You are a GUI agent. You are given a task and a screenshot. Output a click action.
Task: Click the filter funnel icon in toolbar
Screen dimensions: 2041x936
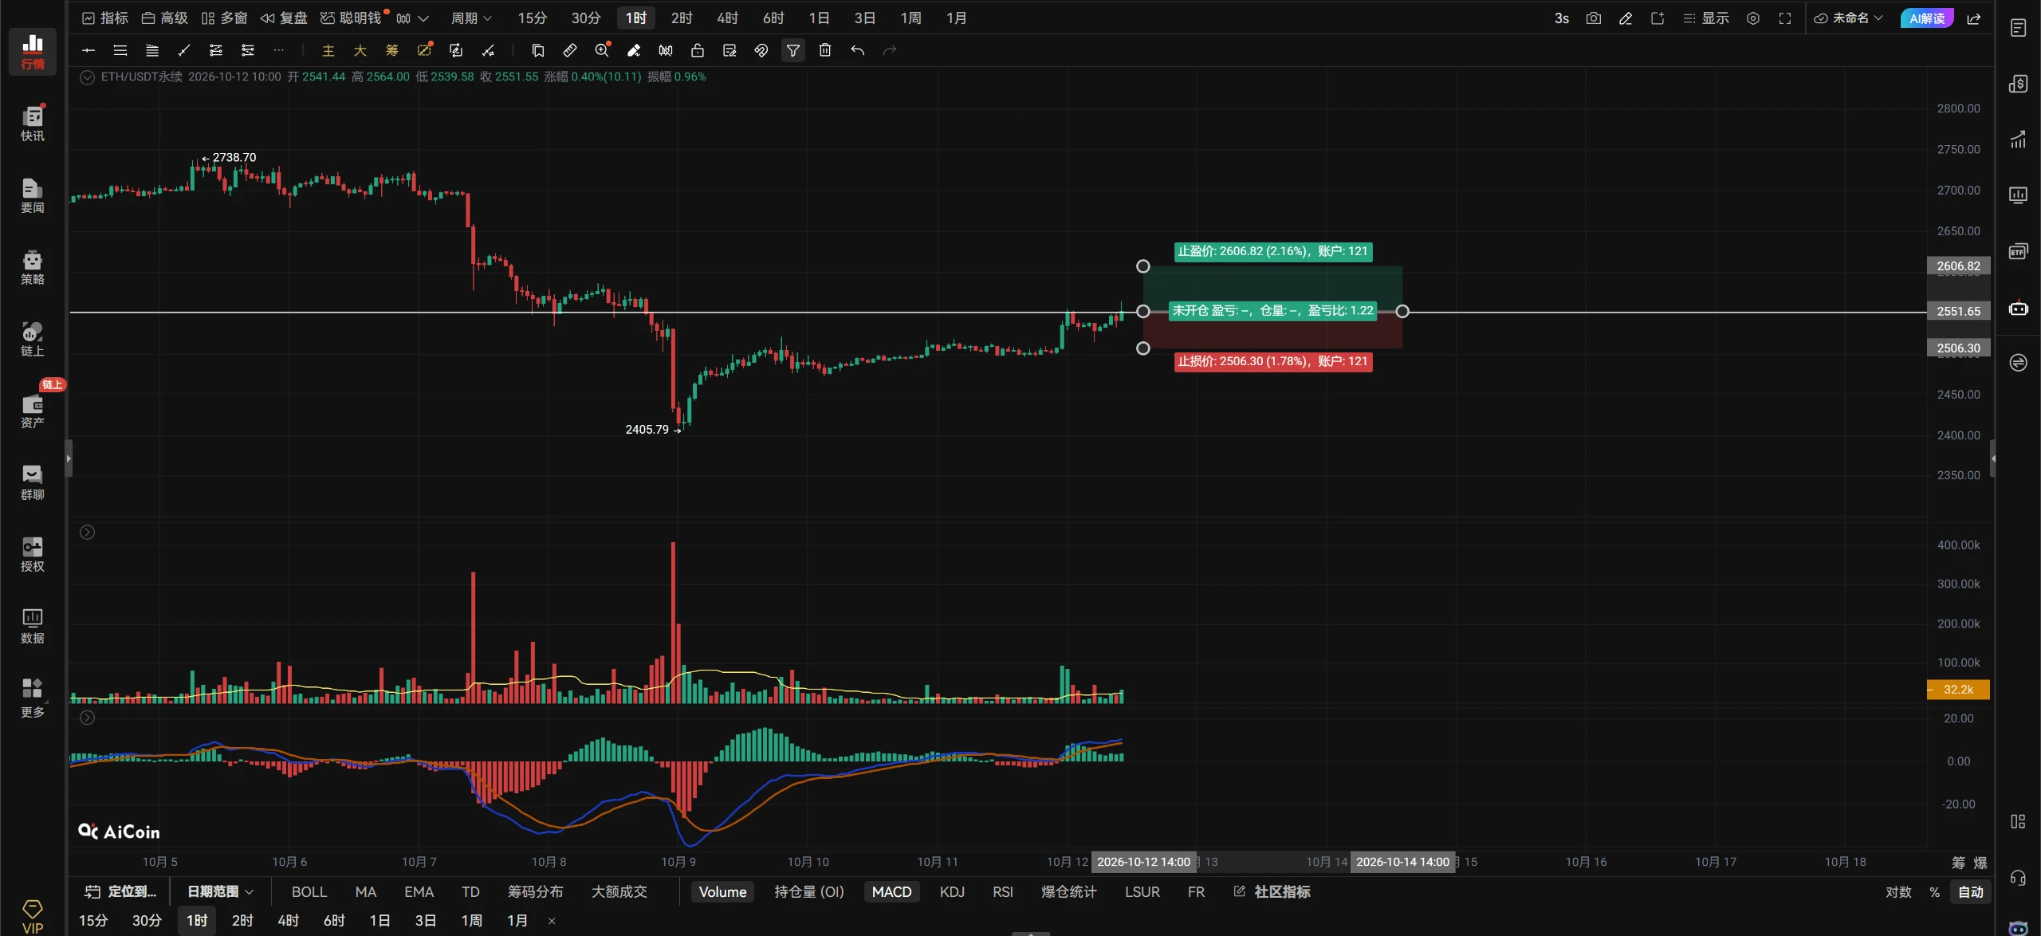pyautogui.click(x=793, y=50)
